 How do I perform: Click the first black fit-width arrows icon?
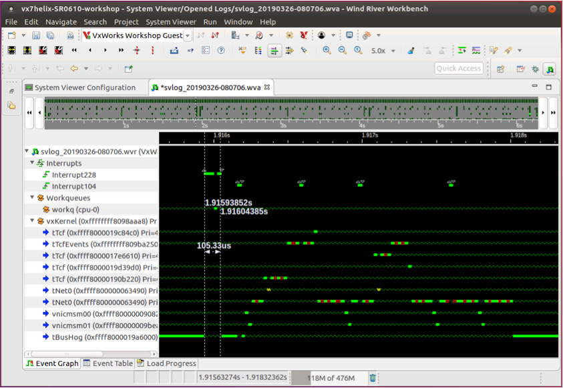point(12,50)
